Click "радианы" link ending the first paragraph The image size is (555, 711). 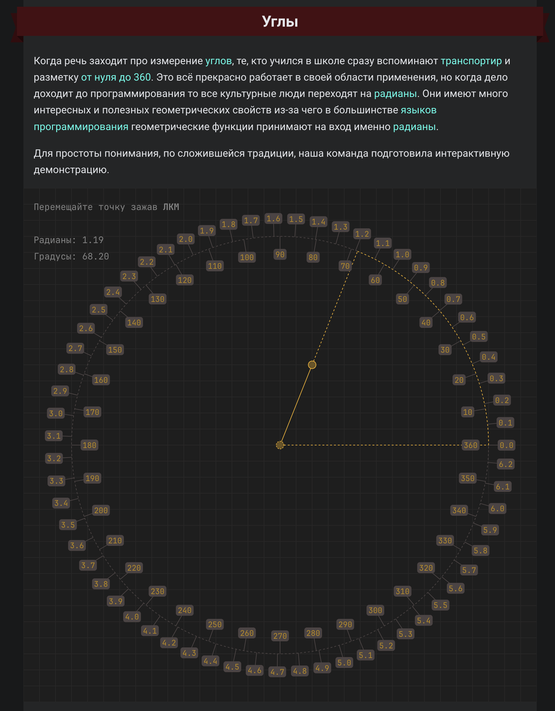tap(414, 127)
